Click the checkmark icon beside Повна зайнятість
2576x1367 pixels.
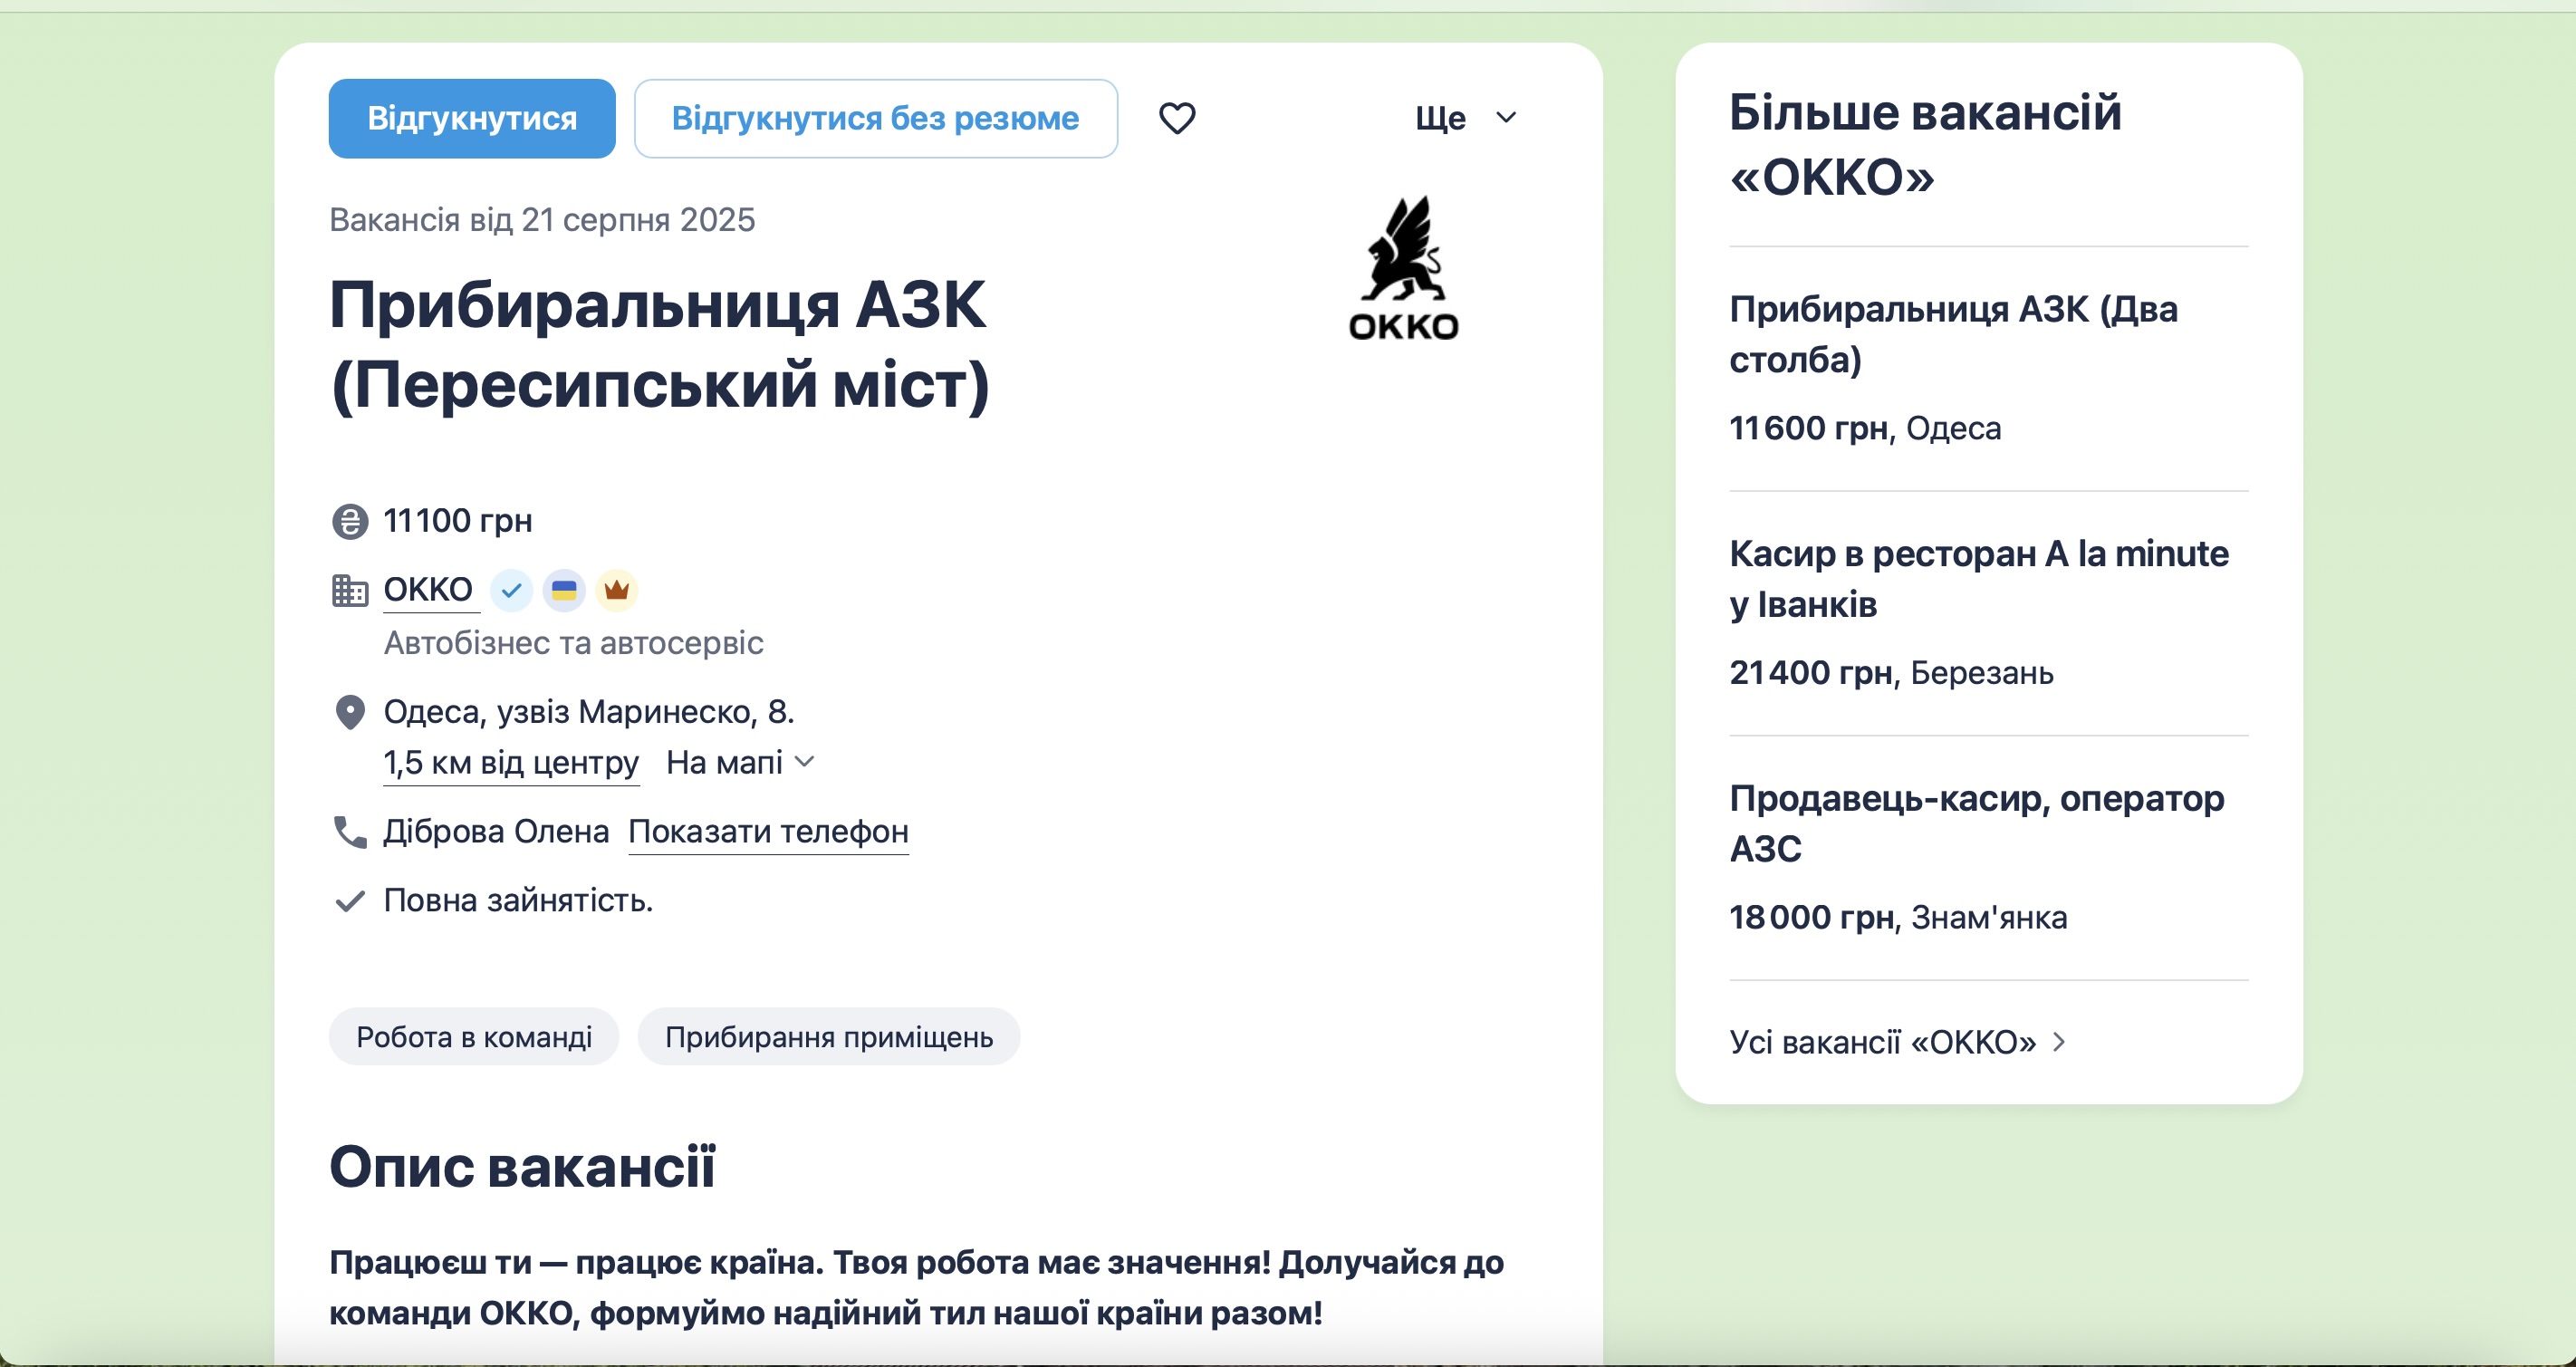click(349, 901)
